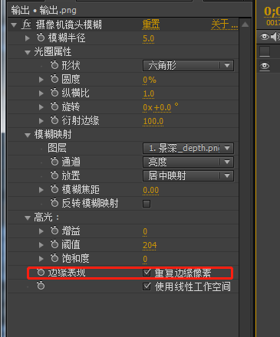The height and width of the screenshot is (337, 280).
Task: Enable the 反转模糊映射 checkbox
Action: (x=147, y=204)
